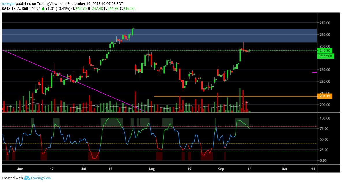Click the green up-arrow price change icon
The height and width of the screenshot is (183, 342).
[x=43, y=9]
